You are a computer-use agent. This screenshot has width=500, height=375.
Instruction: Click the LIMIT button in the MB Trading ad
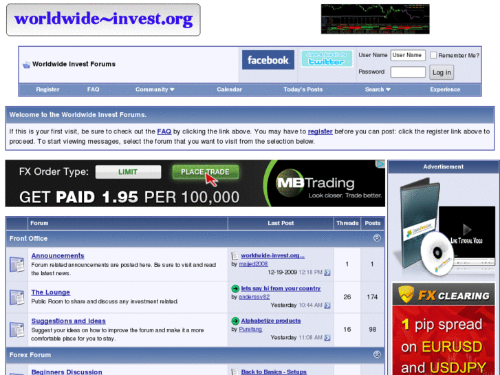(x=128, y=172)
